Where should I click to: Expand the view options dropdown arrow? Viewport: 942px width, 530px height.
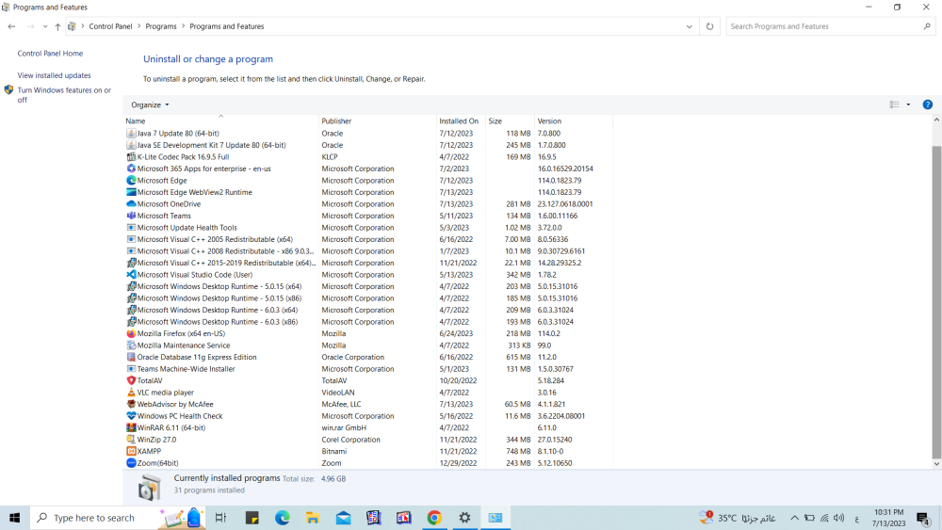point(908,104)
